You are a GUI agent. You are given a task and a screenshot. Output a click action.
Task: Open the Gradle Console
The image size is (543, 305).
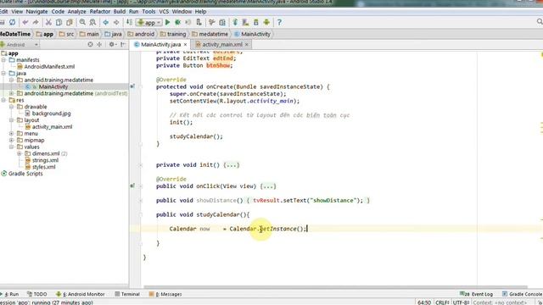pos(523,294)
